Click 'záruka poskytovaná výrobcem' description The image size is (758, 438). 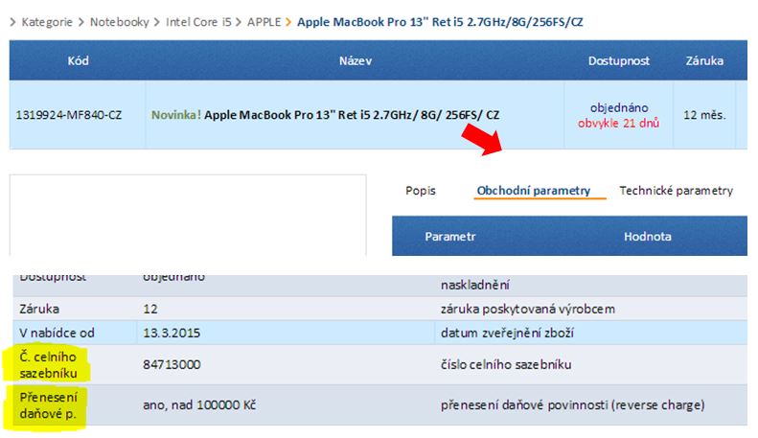[528, 309]
